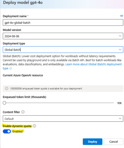Click the external link icon after 'type'
Screen dimensions: 124x148
(11, 69)
